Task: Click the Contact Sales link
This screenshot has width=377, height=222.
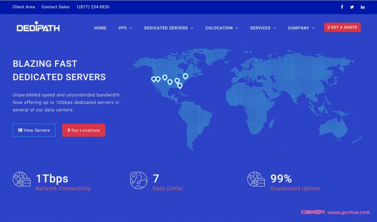Action: point(55,7)
